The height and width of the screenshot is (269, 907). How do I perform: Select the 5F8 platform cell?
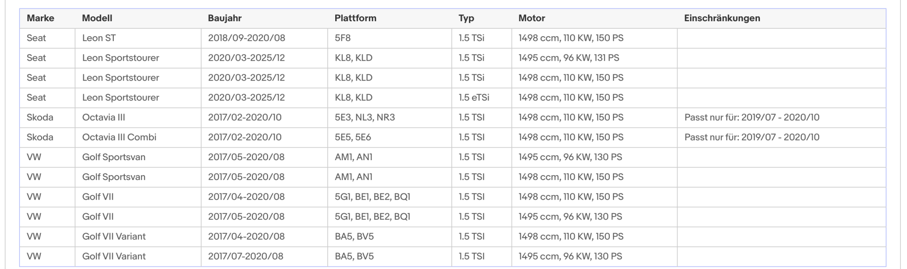[x=390, y=38]
